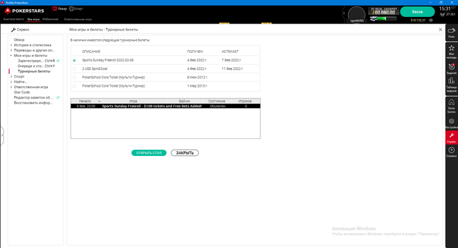
Task: Open external link next to Зарегистриро...
Action: click(x=58, y=61)
